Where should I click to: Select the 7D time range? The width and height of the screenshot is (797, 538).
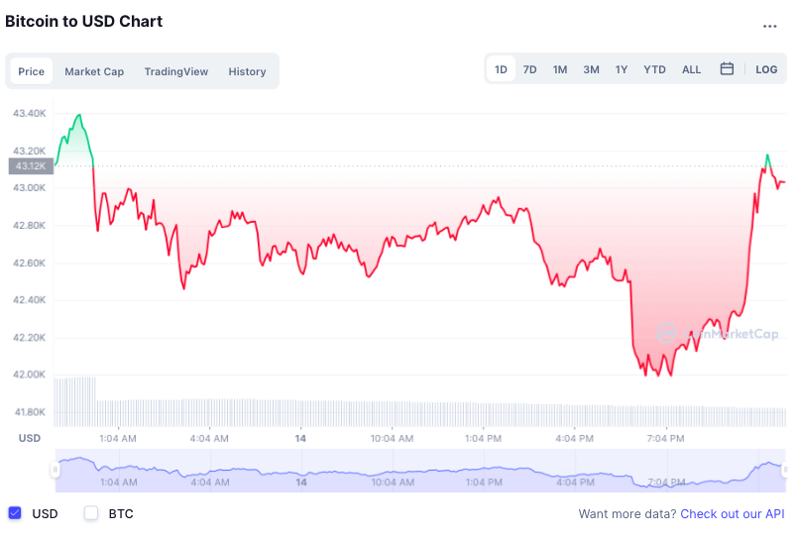pyautogui.click(x=529, y=69)
